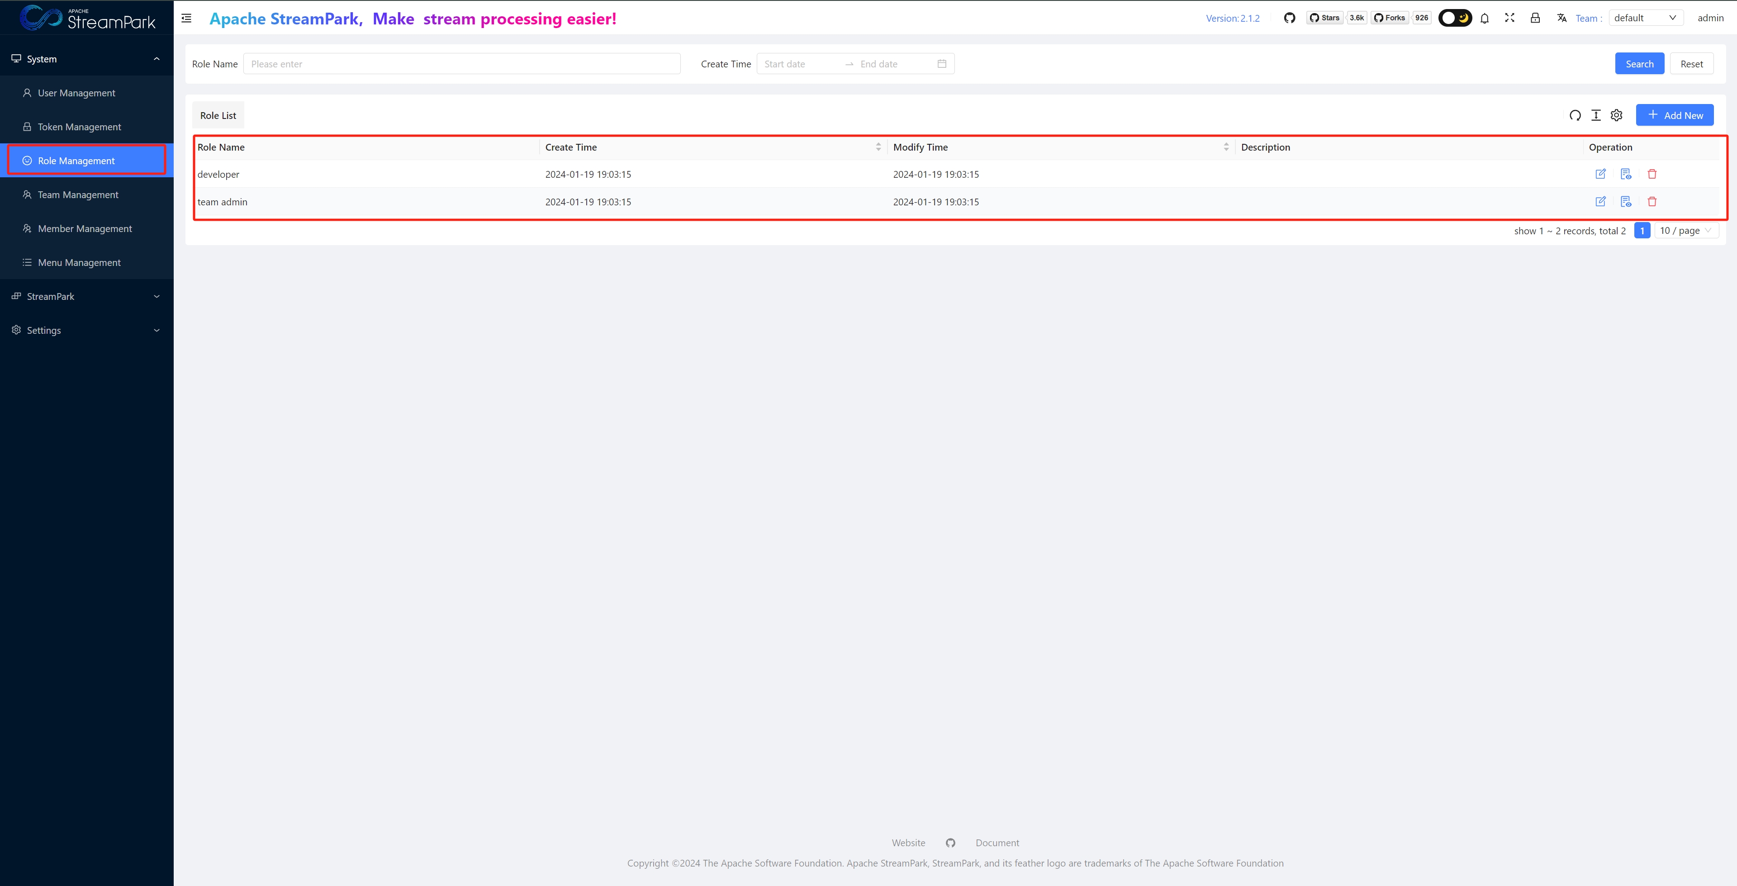
Task: Open the Team default dropdown
Action: click(1645, 18)
